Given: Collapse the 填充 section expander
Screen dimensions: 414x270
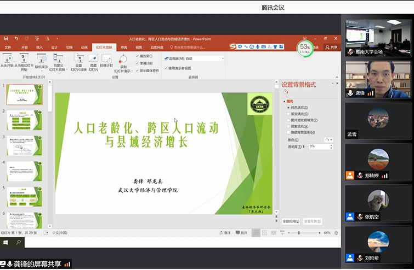Looking at the screenshot, I should tap(284, 101).
